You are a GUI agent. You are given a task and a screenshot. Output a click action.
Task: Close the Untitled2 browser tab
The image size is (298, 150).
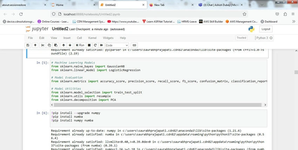143,5
